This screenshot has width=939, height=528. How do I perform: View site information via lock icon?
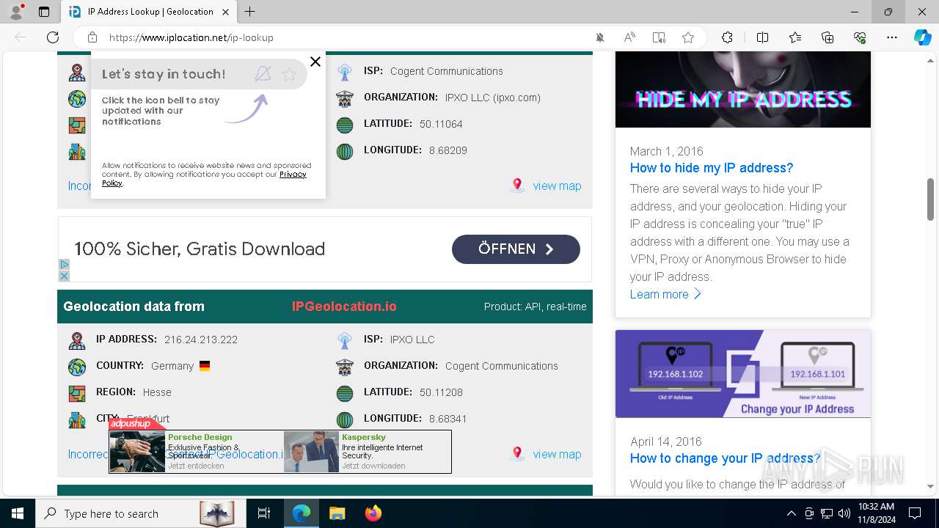[x=92, y=37]
